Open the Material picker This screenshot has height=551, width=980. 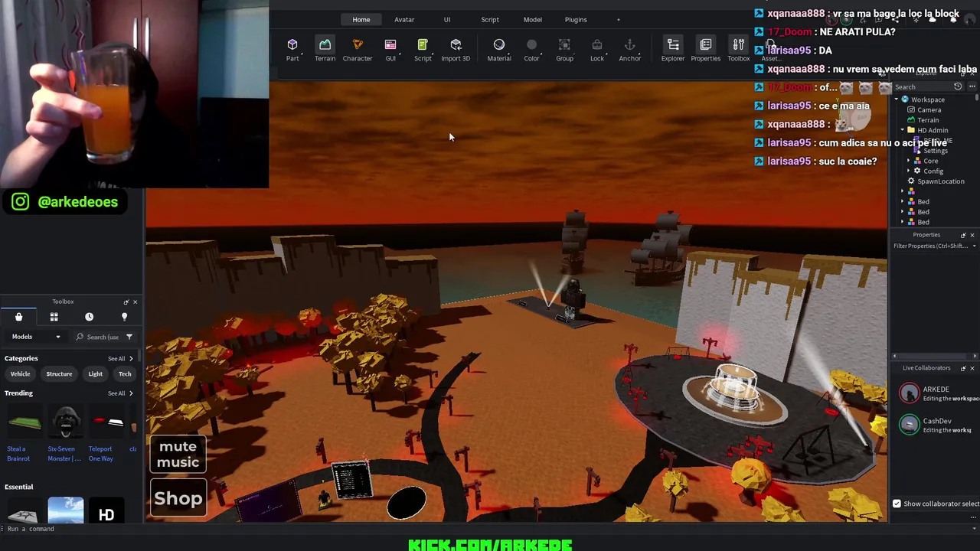coord(499,49)
